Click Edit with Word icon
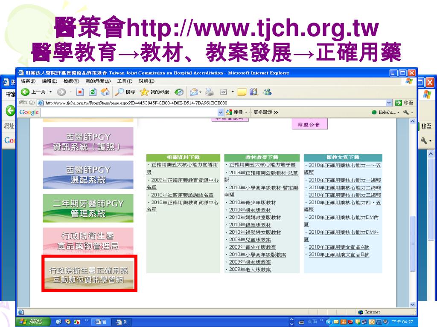This screenshot has height=327, width=437. tap(224, 92)
